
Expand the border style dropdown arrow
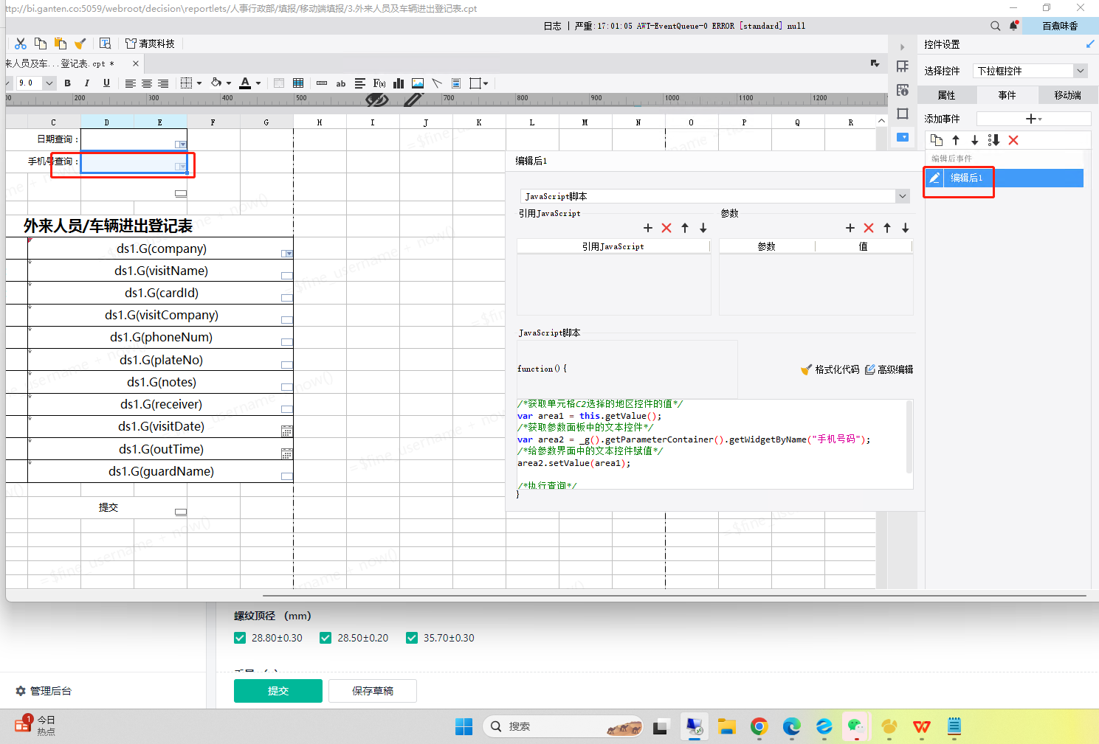pos(199,83)
